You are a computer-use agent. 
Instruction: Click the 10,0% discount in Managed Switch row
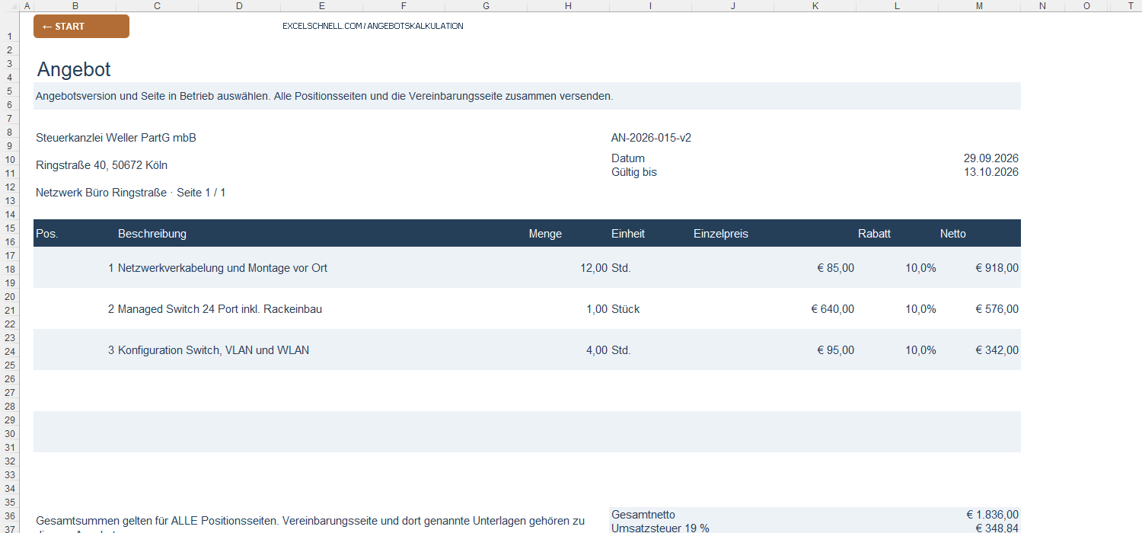tap(920, 309)
